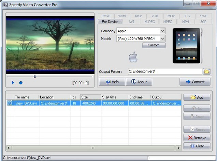This screenshot has width=217, height=161.
Task: Click the View_DVD.avi file icon in list
Action: [x=10, y=103]
